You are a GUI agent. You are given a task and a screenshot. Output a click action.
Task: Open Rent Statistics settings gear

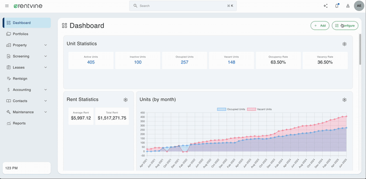[x=125, y=100]
